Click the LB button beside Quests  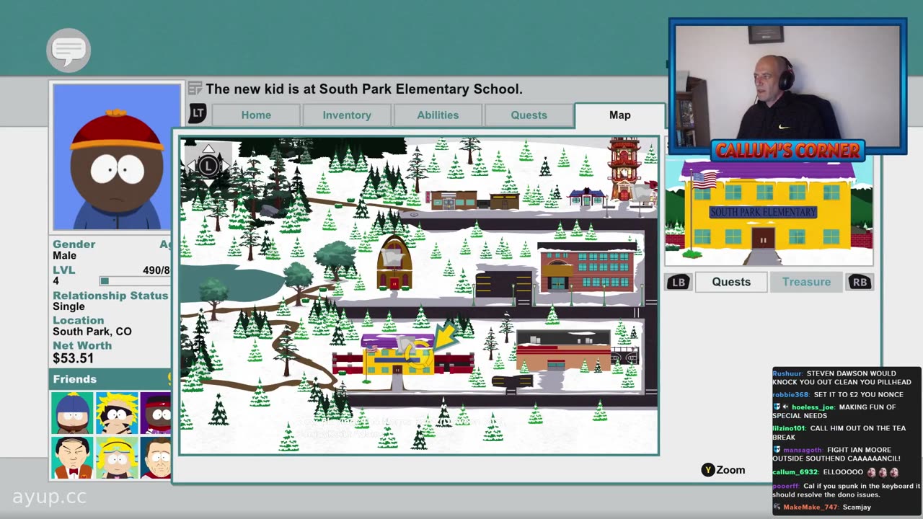(678, 282)
